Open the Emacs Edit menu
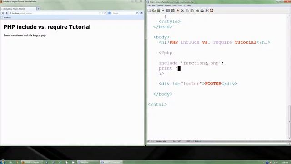Screen dimensions: 291x164 click(154, 5)
